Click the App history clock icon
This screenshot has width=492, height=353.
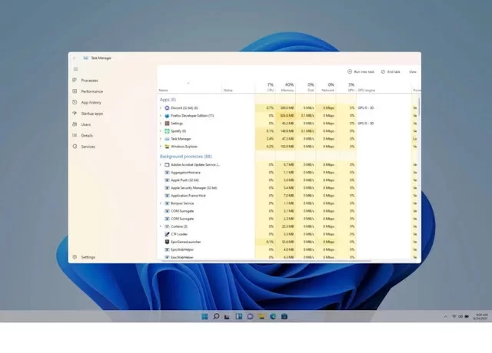[x=75, y=102]
